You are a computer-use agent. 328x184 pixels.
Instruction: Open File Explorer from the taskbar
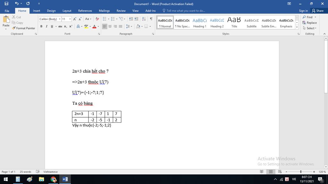[x=41, y=179]
